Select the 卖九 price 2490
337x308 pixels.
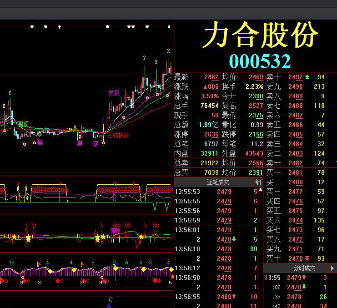click(296, 86)
